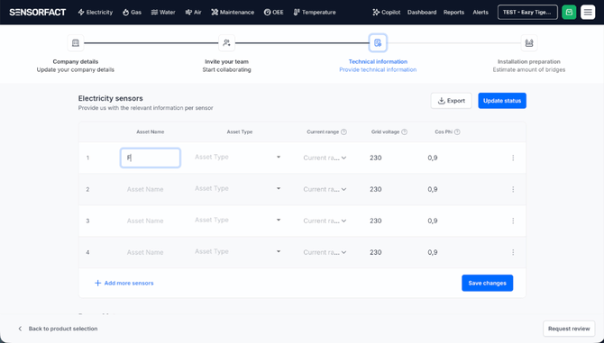Go to Reports

point(453,13)
